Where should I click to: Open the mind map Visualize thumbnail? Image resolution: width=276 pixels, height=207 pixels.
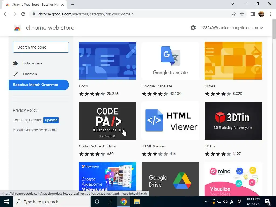(233, 179)
